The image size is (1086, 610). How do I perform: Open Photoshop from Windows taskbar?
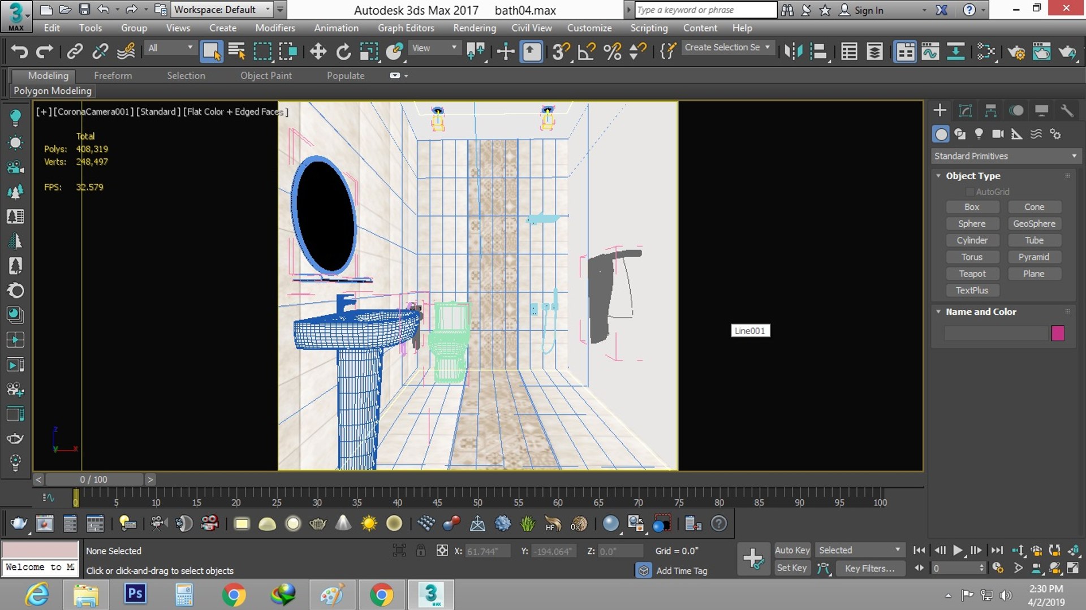pos(135,595)
